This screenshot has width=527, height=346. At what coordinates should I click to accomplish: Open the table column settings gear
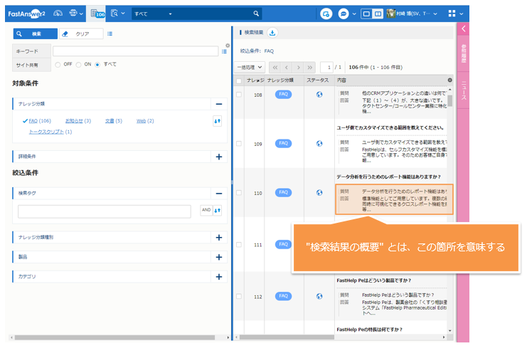[x=449, y=80]
